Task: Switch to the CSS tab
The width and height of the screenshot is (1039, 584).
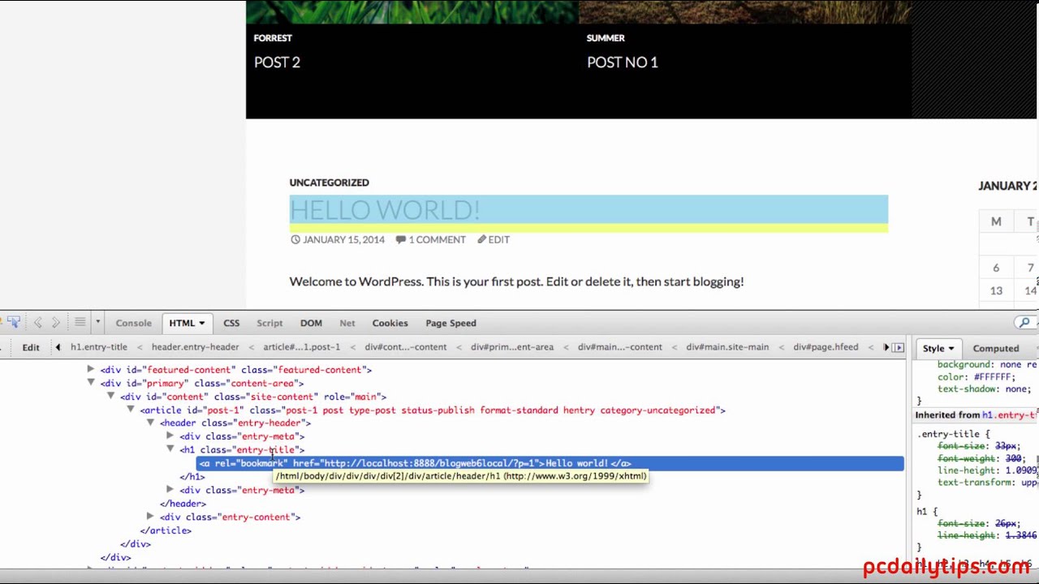Action: (x=231, y=323)
